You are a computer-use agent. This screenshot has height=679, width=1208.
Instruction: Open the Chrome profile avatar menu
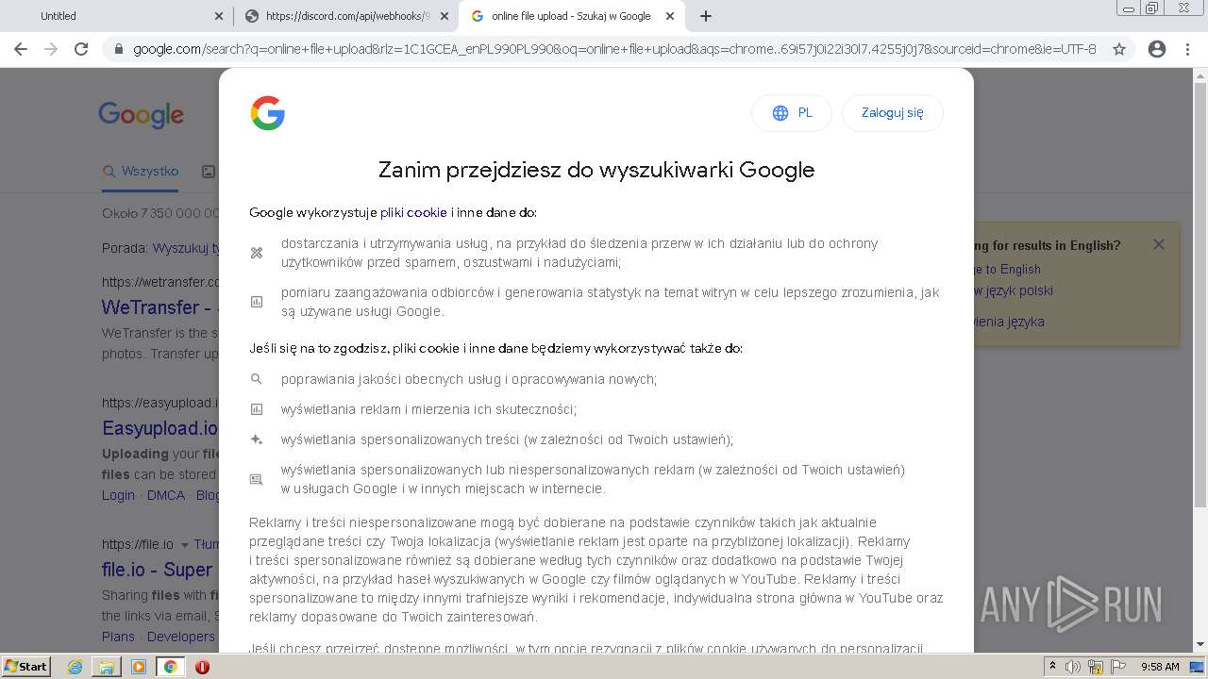point(1156,49)
